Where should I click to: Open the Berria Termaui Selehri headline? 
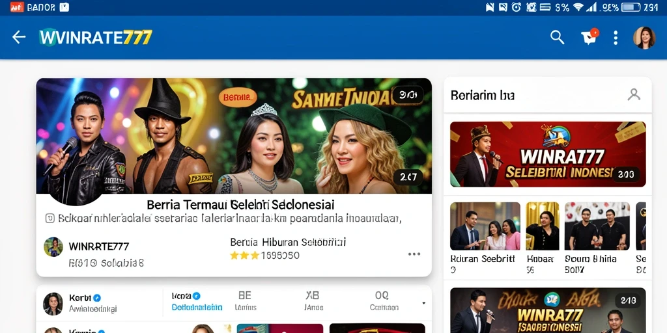240,204
